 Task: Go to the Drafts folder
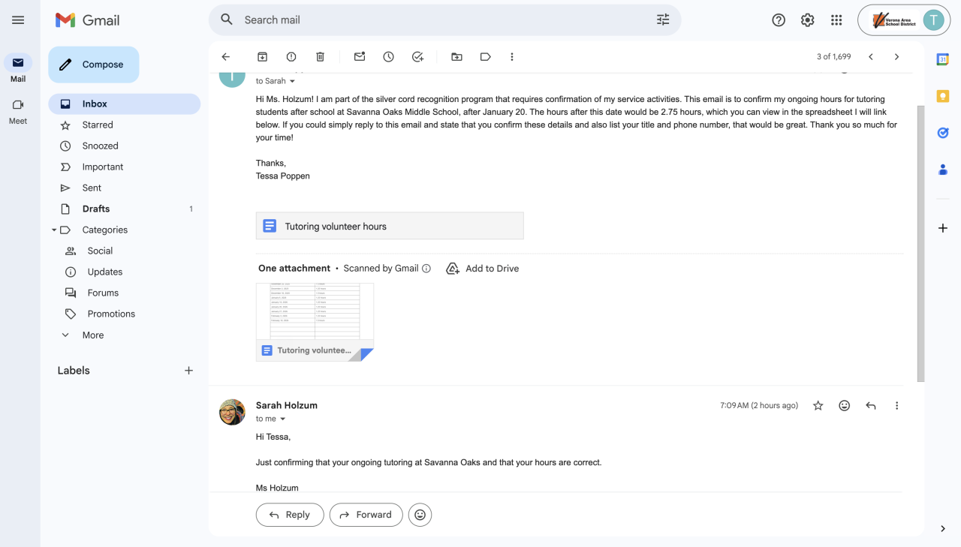click(x=96, y=209)
